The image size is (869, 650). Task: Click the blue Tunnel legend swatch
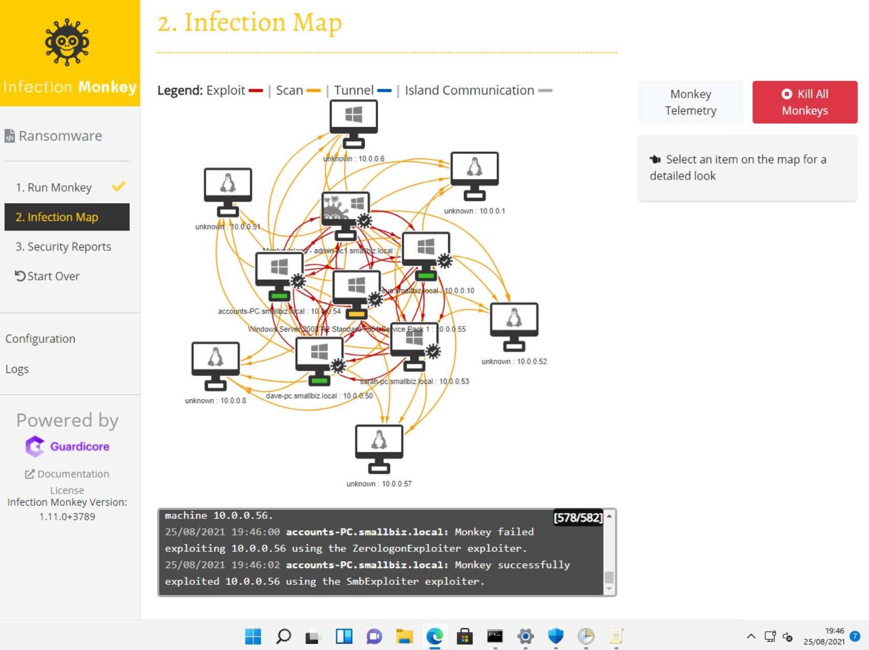385,91
